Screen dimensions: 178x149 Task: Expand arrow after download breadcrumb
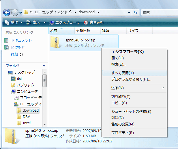tap(98, 12)
